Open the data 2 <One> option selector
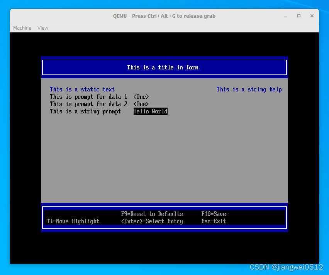The width and height of the screenshot is (329, 275). [x=141, y=104]
